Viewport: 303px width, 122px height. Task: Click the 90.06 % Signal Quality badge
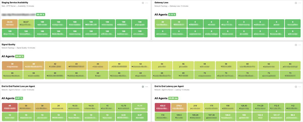19,56
